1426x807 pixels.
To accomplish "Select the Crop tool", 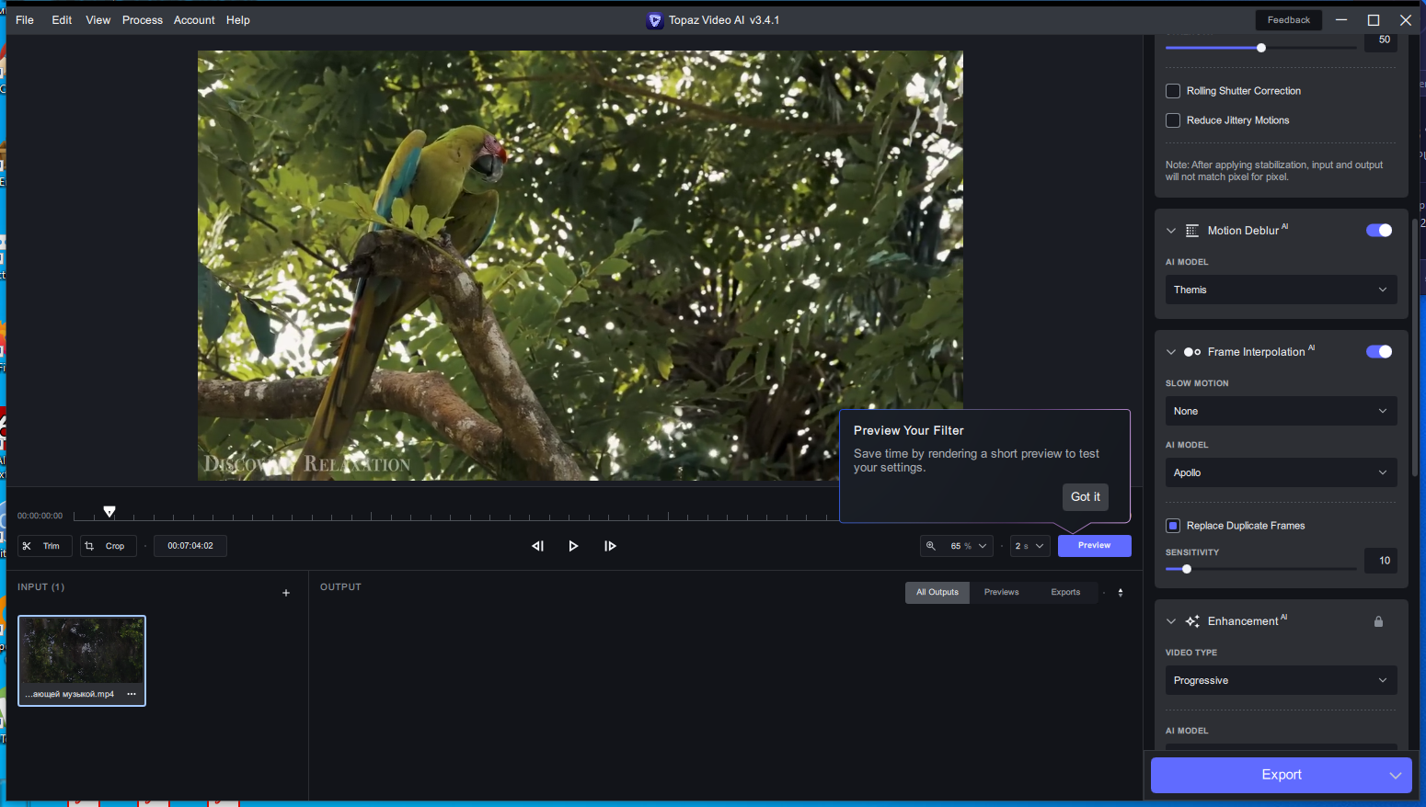I will 109,546.
